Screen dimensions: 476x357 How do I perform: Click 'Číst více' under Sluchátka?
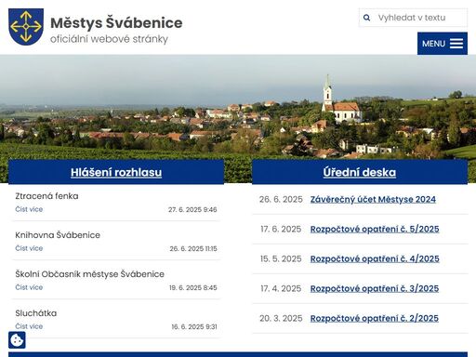(x=29, y=326)
